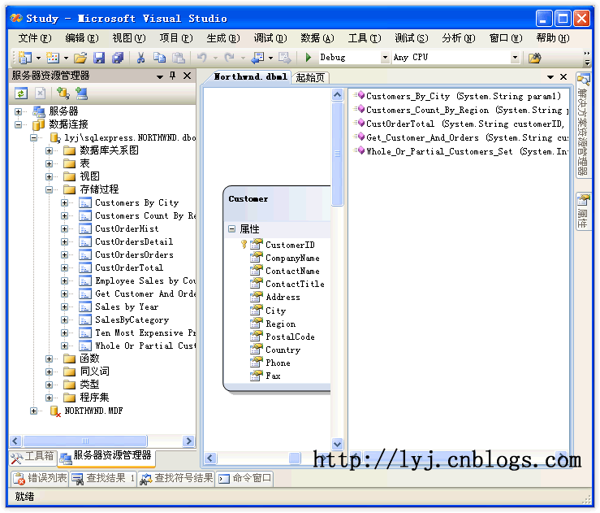Click the Start Debugging green arrow
600x513 pixels.
[308, 58]
